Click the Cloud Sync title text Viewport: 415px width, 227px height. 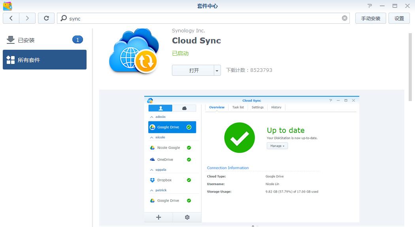(x=196, y=41)
